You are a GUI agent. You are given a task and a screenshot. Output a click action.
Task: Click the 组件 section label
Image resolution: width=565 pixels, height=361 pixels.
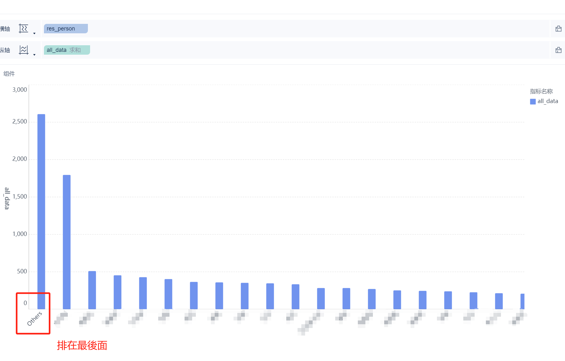[9, 74]
